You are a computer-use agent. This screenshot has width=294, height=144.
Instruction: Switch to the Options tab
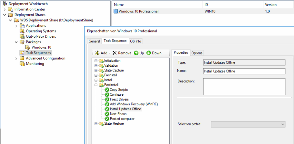197,53
